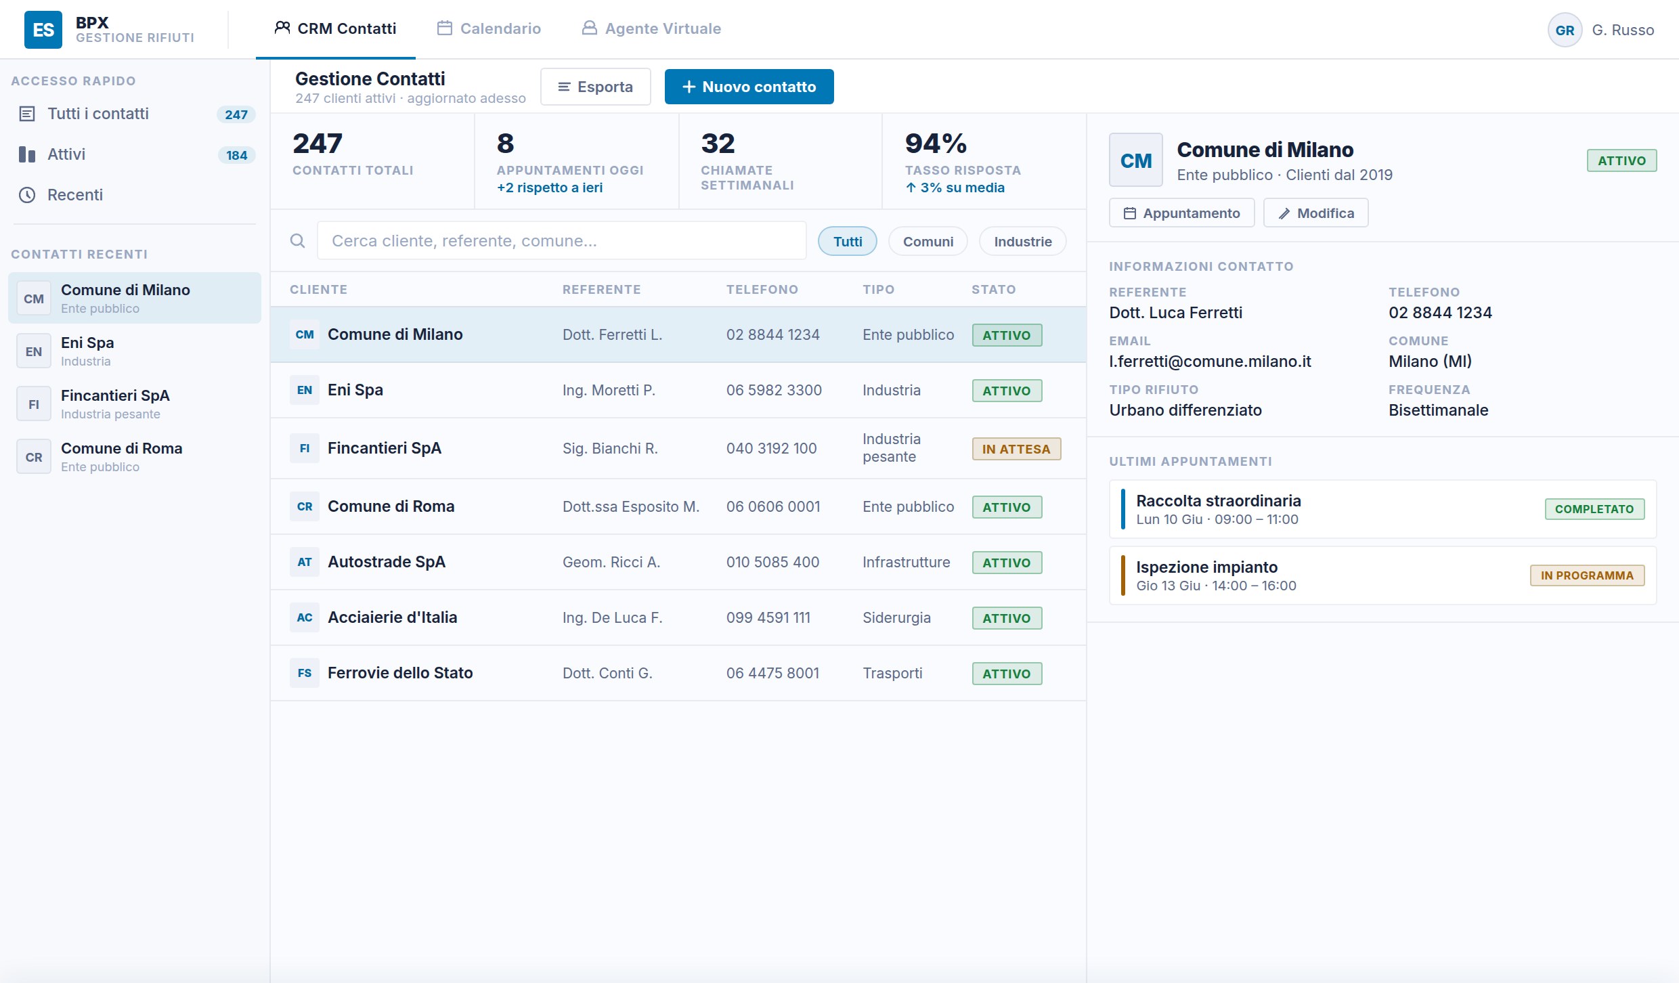Screen dimensions: 1679x983
Task: Select the Tutti filter chip
Action: pos(848,241)
